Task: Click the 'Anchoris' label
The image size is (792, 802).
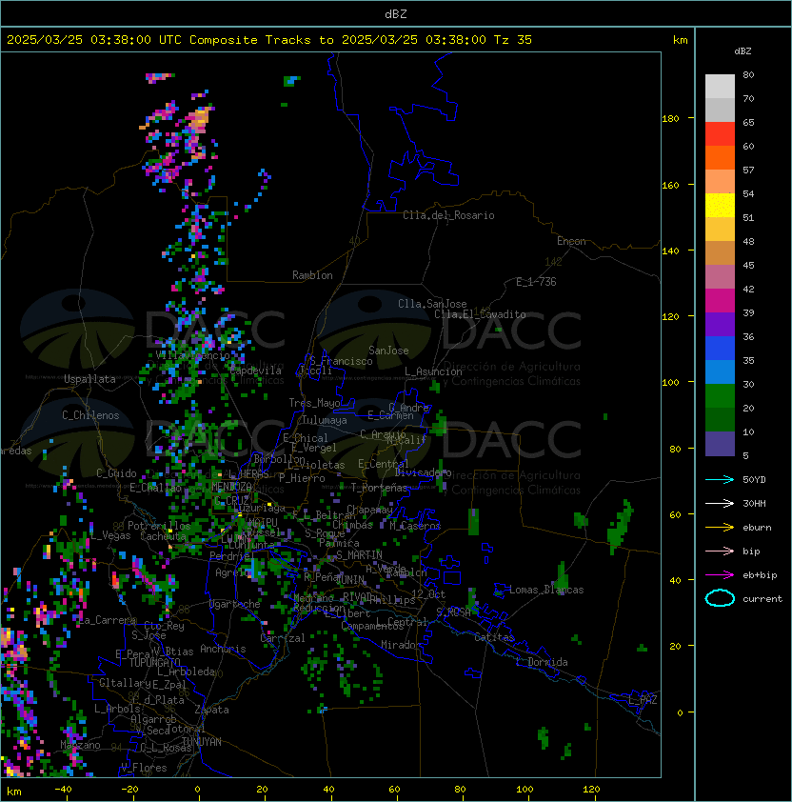Action: tap(223, 649)
